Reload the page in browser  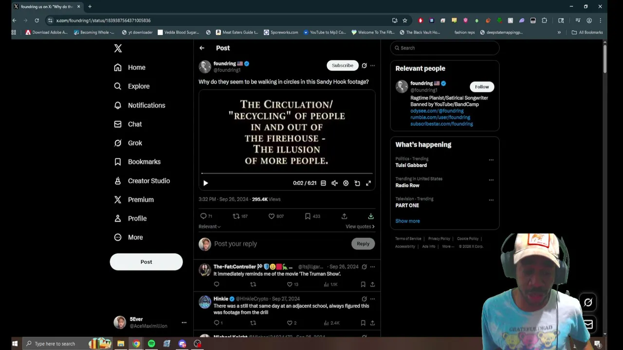[x=37, y=20]
